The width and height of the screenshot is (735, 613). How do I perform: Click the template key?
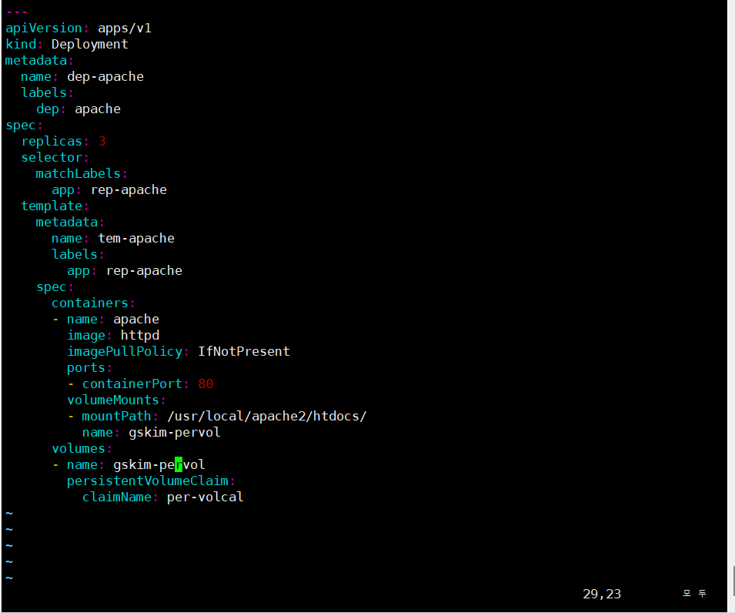click(52, 206)
